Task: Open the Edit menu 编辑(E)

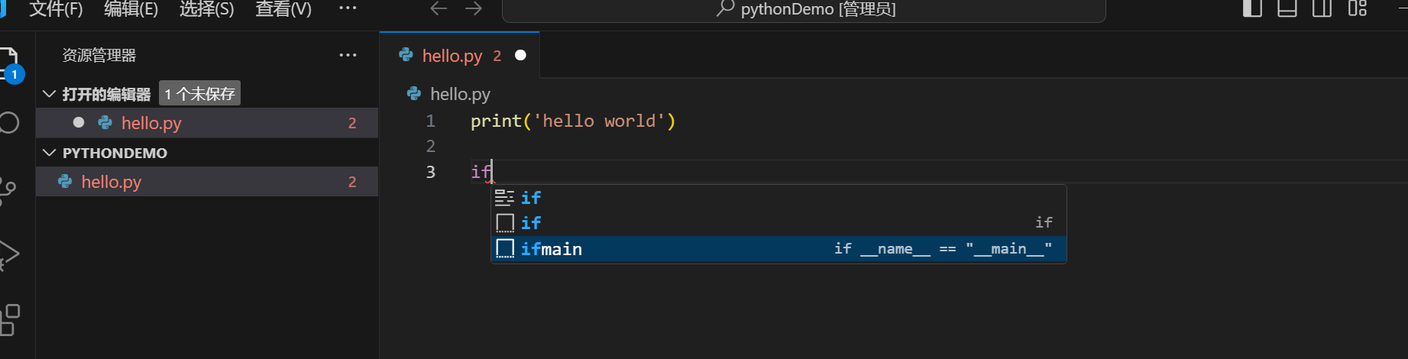Action: pos(131,9)
